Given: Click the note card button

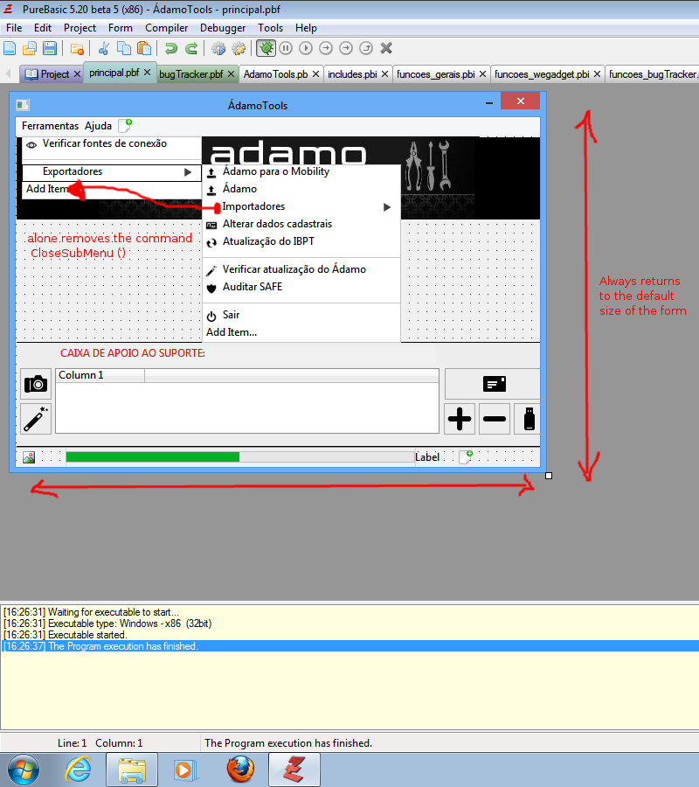Looking at the screenshot, I should (494, 384).
